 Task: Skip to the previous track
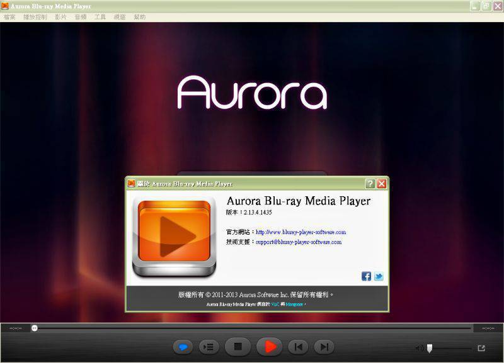pyautogui.click(x=298, y=347)
